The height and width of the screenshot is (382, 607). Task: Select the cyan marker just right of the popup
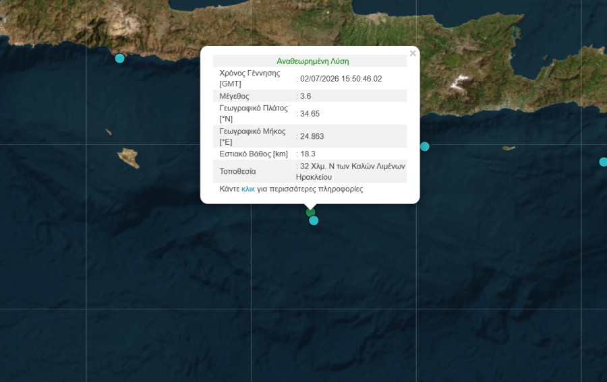click(x=425, y=147)
